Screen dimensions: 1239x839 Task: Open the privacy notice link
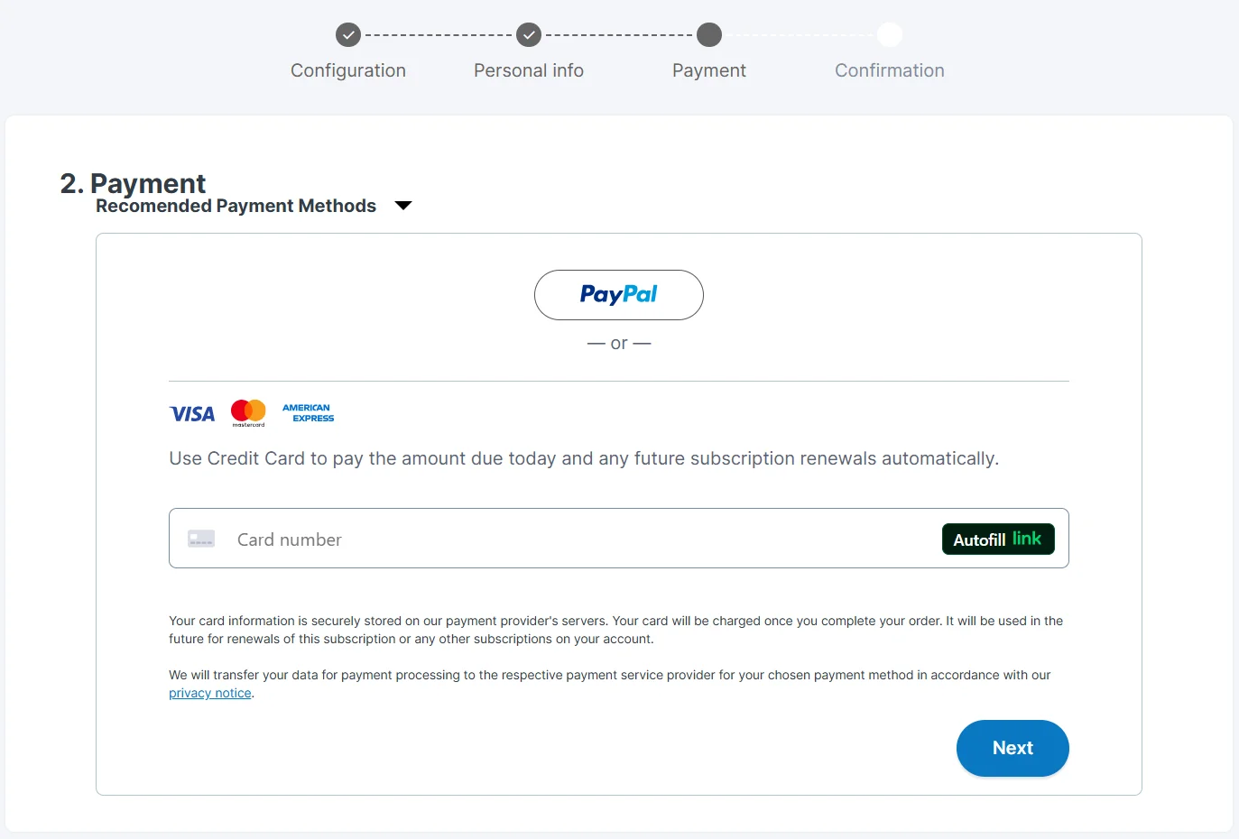[x=210, y=693]
